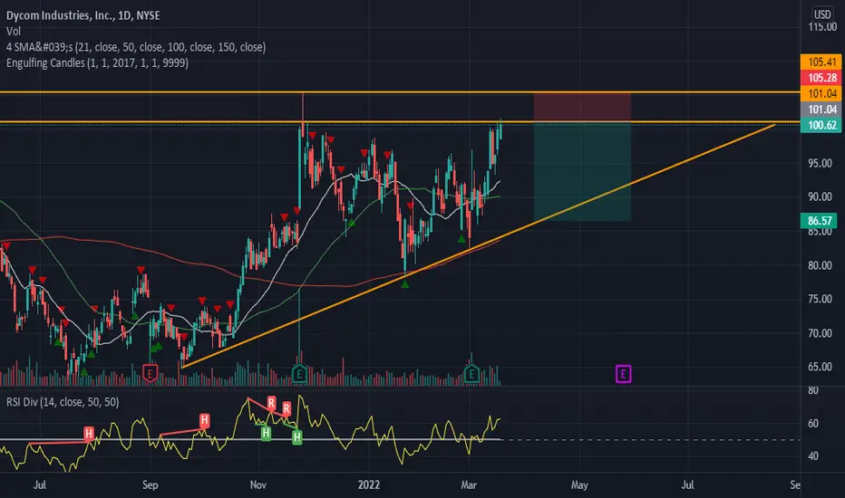Image resolution: width=845 pixels, height=498 pixels.
Task: Click the red R divergence label above the other R
Action: click(x=271, y=403)
